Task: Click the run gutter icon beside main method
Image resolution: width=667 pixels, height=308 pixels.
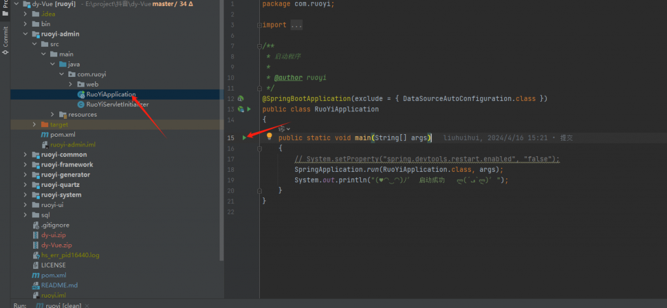Action: click(x=244, y=138)
